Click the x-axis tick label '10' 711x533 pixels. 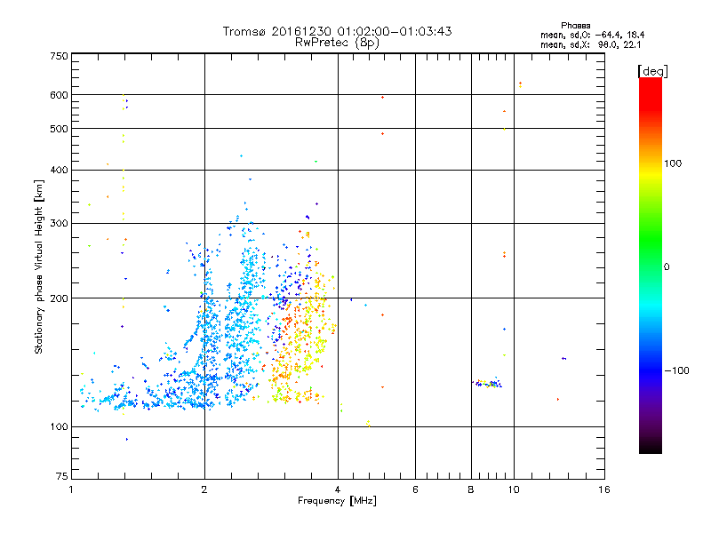514,489
